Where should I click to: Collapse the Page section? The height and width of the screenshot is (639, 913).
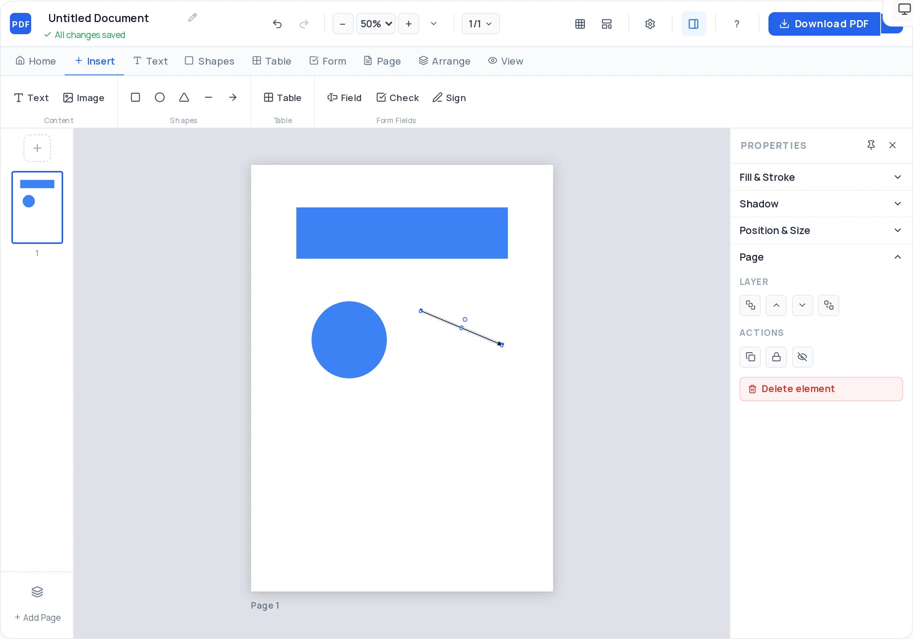(x=821, y=257)
